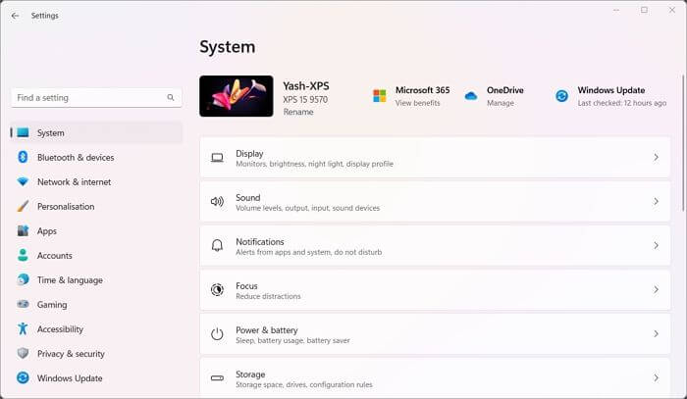Viewport: 687px width, 399px height.
Task: Go to Network & internet
Action: click(x=96, y=181)
